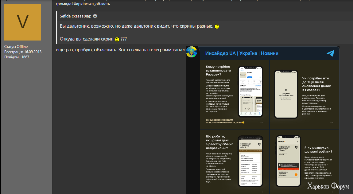Open Инсайдер UA | Україна | Новини channel title
Viewport: 353px width, 194px height.
pos(242,53)
